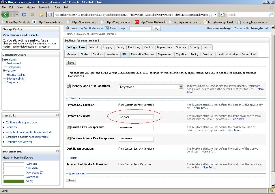
Task: Click the Private Key Alias text field
Action: (136, 117)
